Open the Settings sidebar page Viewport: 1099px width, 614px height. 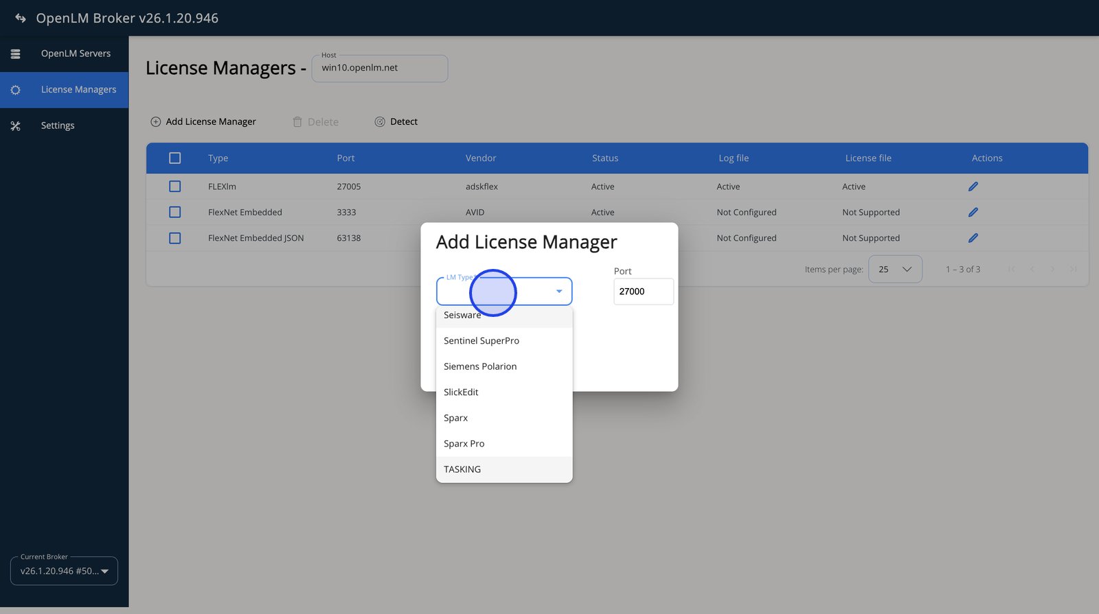[64, 126]
